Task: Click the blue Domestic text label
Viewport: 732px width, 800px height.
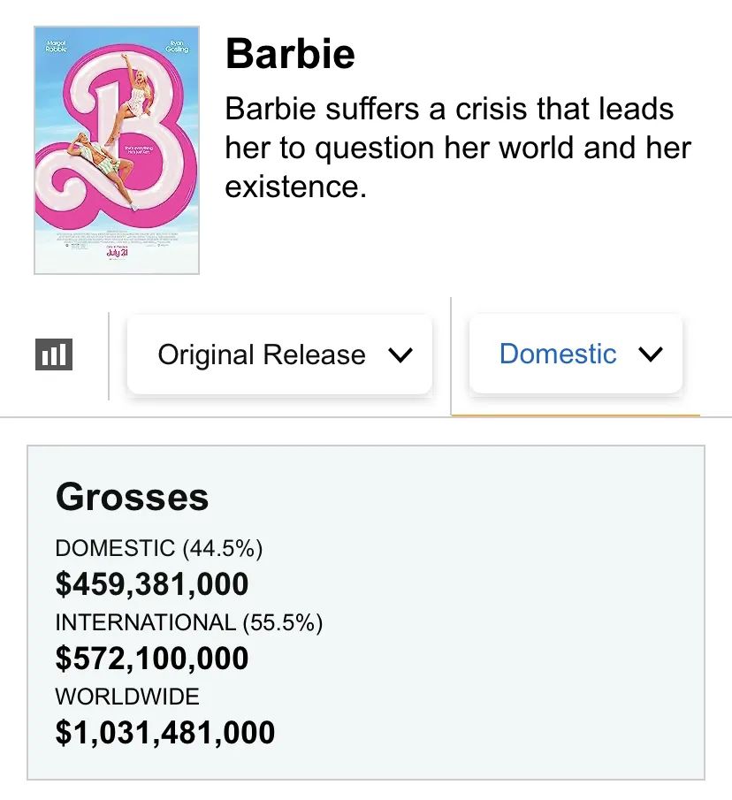Action: [x=558, y=354]
